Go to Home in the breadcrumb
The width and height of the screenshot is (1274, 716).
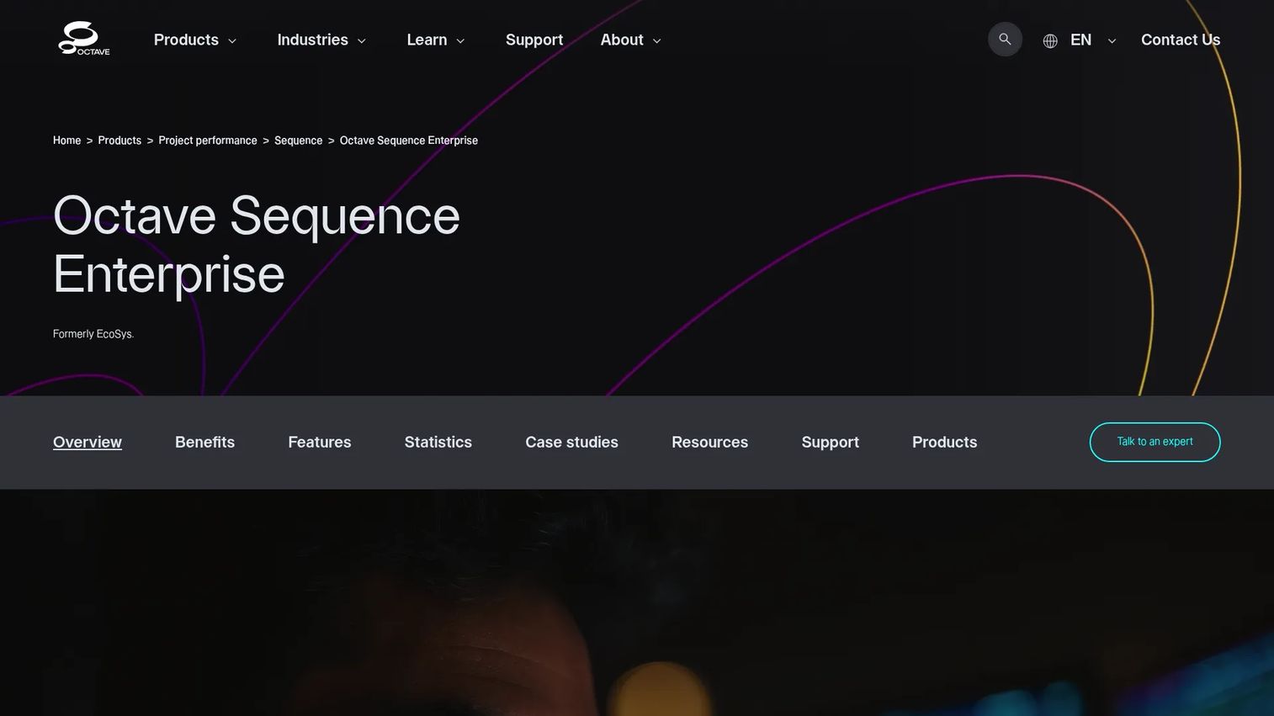[x=67, y=141]
